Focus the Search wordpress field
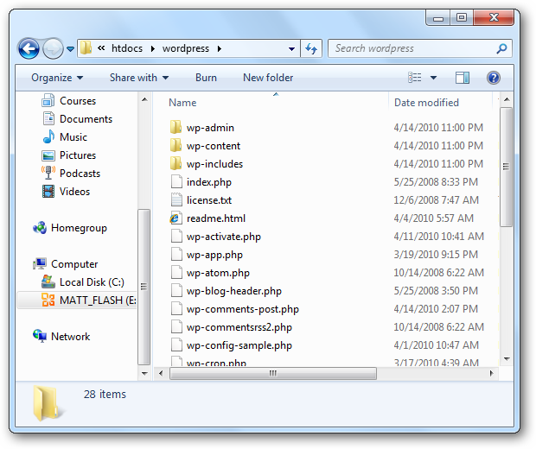Image resolution: width=536 pixels, height=449 pixels. 413,48
